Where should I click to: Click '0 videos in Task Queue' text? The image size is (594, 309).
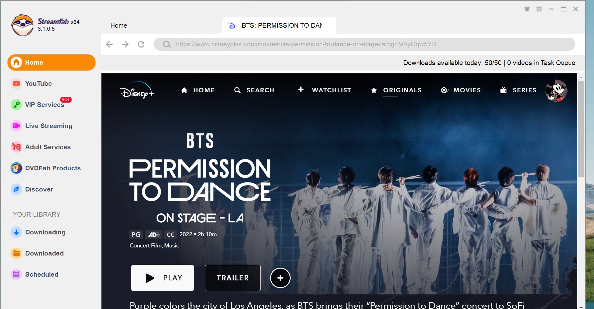pyautogui.click(x=541, y=63)
